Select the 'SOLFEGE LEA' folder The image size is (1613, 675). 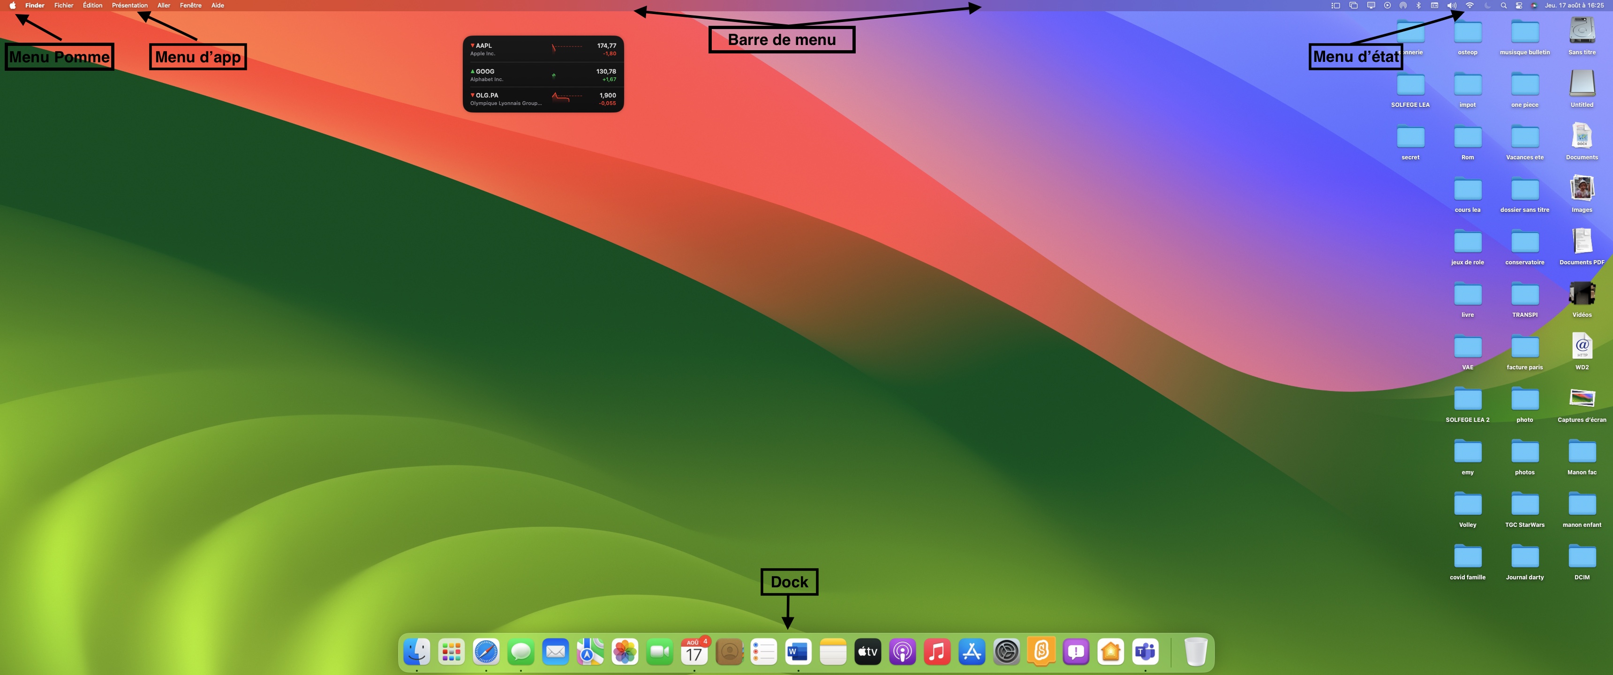click(1410, 88)
